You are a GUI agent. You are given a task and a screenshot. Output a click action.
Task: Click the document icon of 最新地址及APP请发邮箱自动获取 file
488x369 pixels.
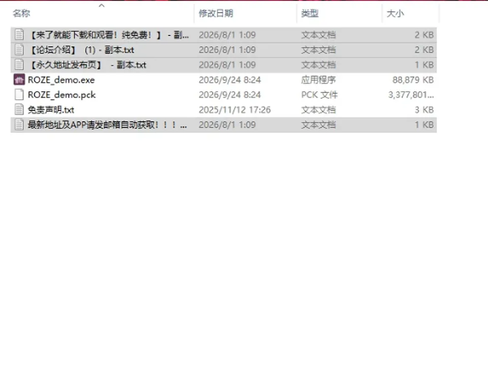(19, 125)
